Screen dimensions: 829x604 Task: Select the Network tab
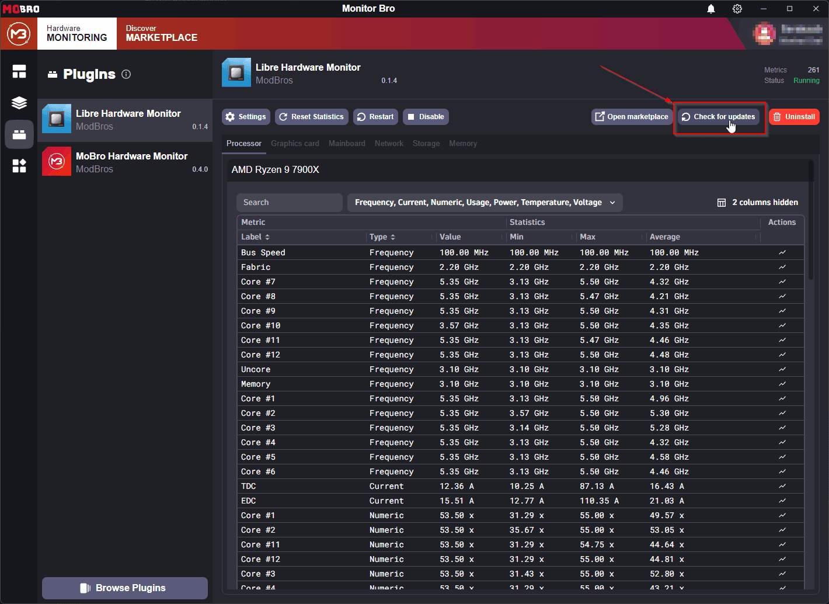pyautogui.click(x=389, y=144)
